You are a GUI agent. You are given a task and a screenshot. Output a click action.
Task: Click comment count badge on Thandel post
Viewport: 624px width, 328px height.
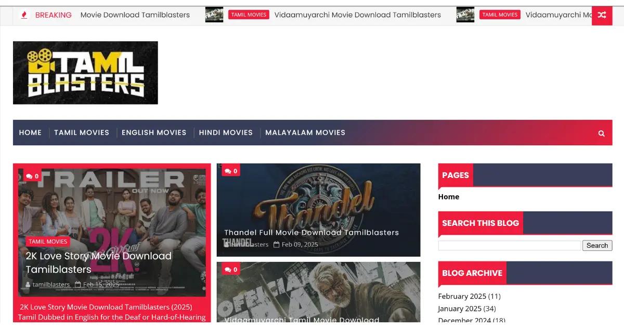(x=230, y=171)
